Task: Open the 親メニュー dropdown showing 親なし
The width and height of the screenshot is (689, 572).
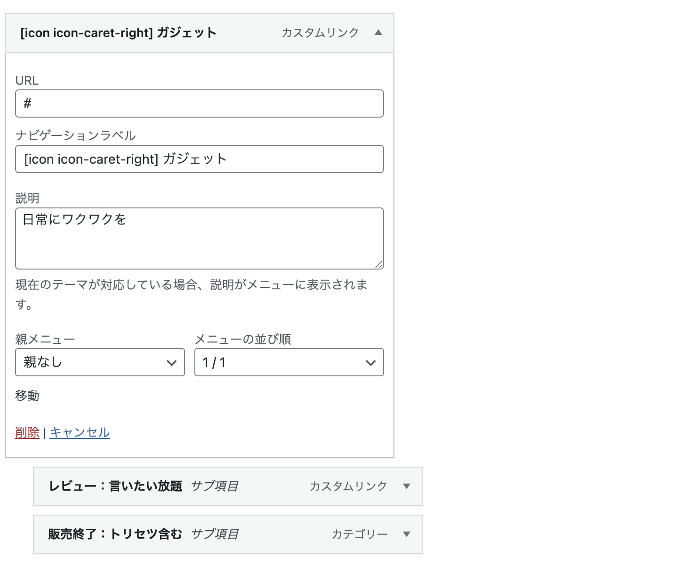Action: 100,362
